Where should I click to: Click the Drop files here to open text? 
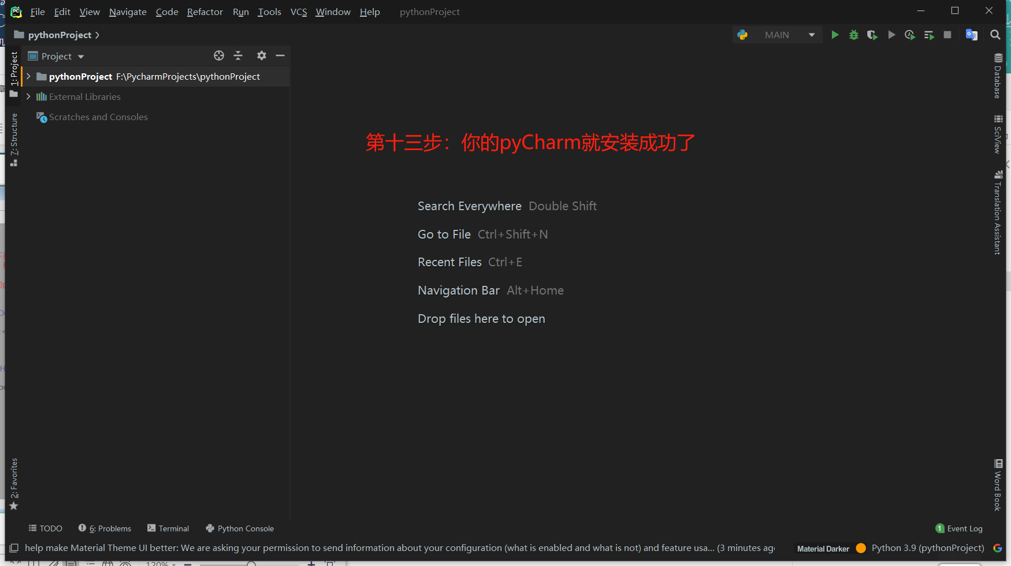[481, 319]
